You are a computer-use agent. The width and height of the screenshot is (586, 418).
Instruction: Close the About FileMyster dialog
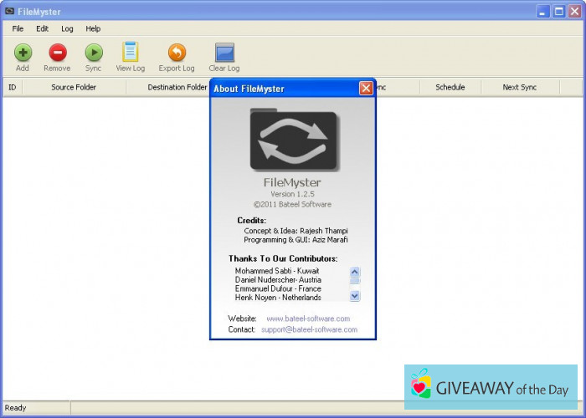(x=366, y=88)
